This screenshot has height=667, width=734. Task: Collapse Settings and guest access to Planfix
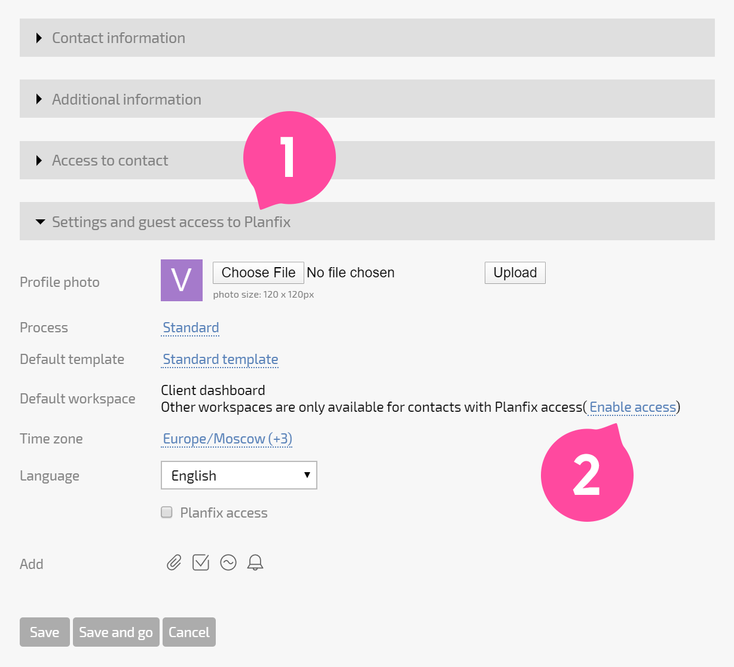(x=367, y=221)
